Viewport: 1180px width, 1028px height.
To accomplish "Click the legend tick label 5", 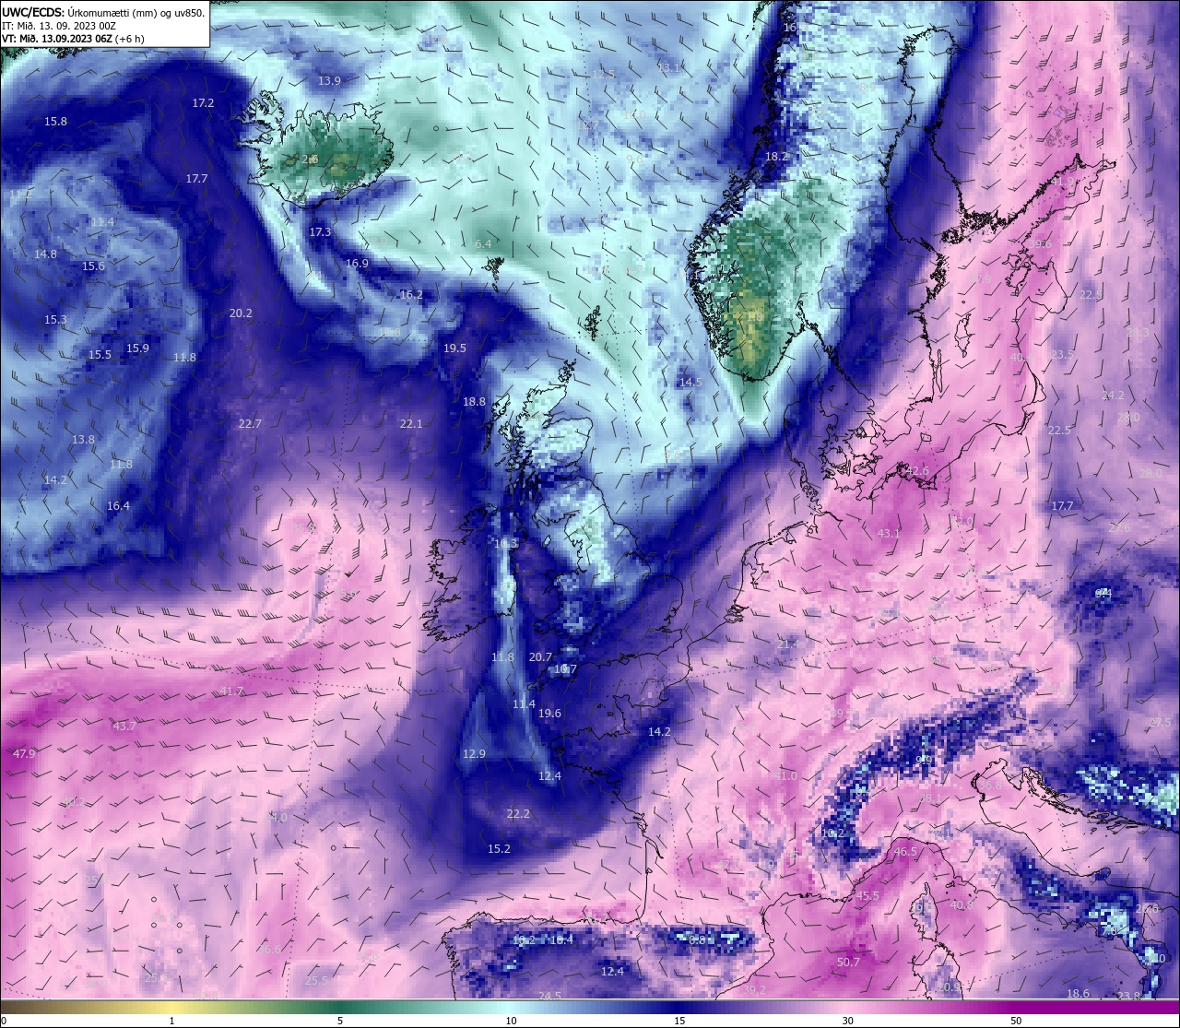I will 340,1021.
